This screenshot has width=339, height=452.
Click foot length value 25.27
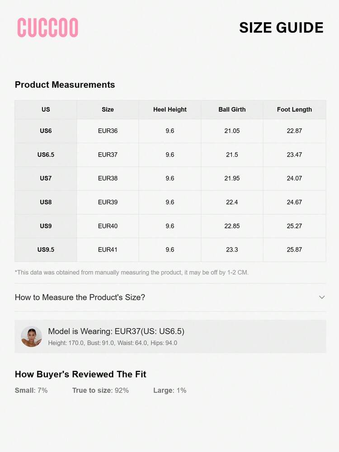[294, 226]
